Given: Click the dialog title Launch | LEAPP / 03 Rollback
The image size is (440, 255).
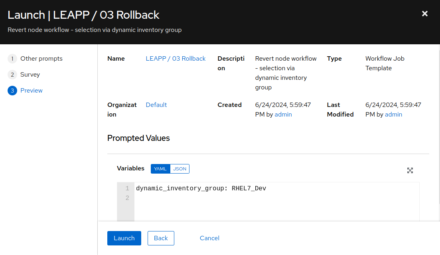Looking at the screenshot, I should [x=83, y=15].
